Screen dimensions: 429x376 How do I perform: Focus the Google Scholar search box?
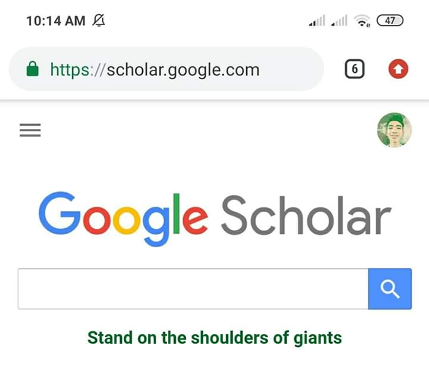point(192,288)
